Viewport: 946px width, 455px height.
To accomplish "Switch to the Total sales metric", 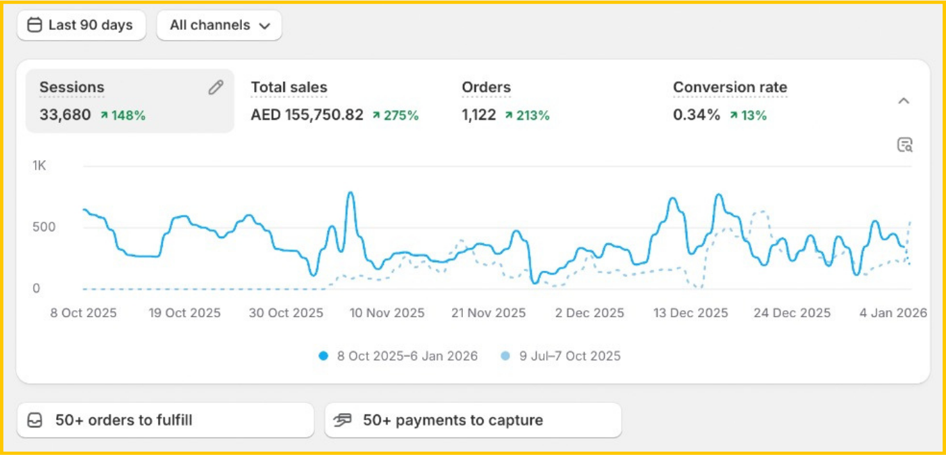I will 289,88.
